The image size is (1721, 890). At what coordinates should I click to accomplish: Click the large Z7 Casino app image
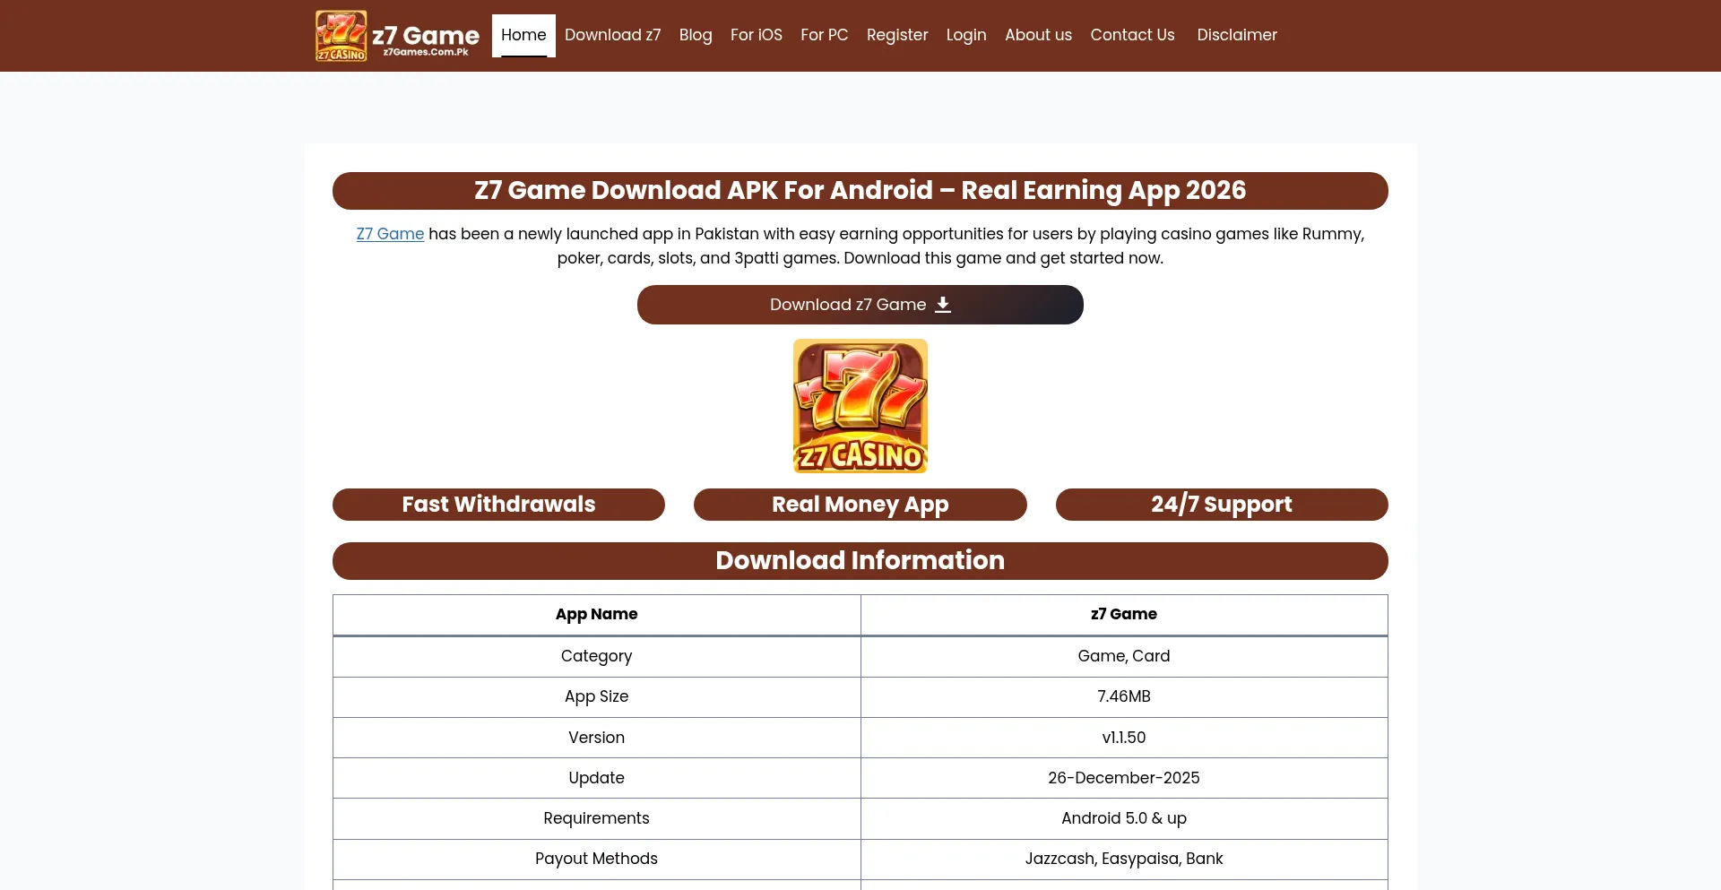[860, 406]
